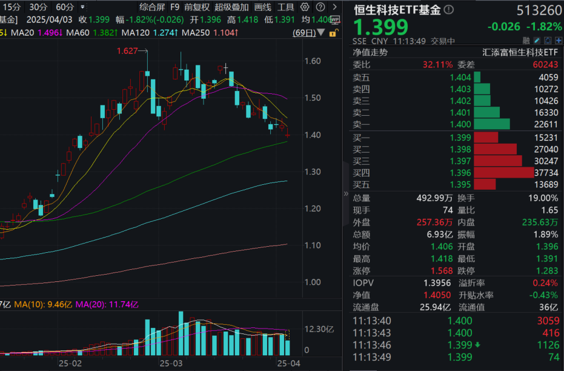Click the 25-04 date axis label

(289, 364)
